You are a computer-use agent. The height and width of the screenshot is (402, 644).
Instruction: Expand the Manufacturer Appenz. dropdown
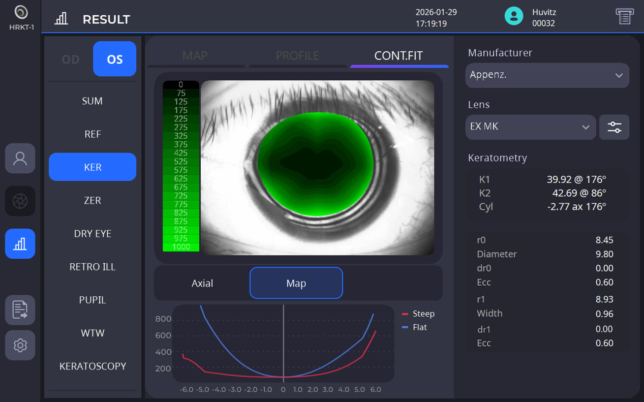[547, 75]
